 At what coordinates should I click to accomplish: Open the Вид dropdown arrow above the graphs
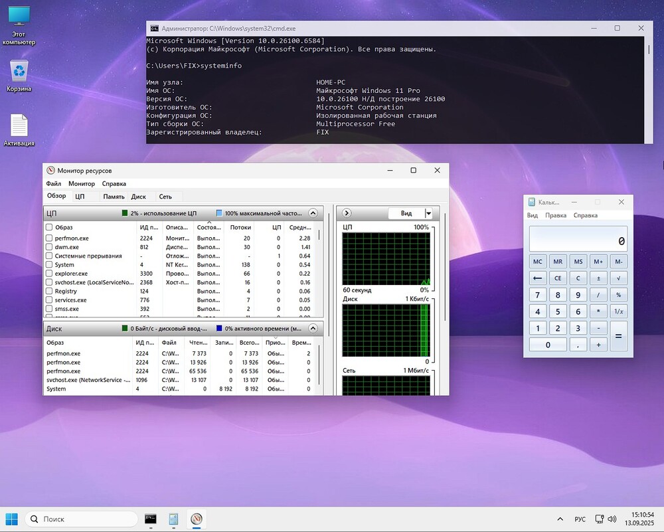pyautogui.click(x=428, y=213)
